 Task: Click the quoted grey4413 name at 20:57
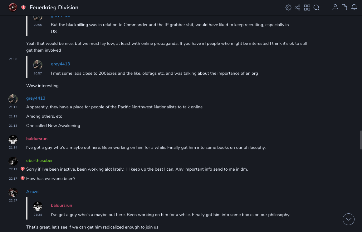pos(60,64)
